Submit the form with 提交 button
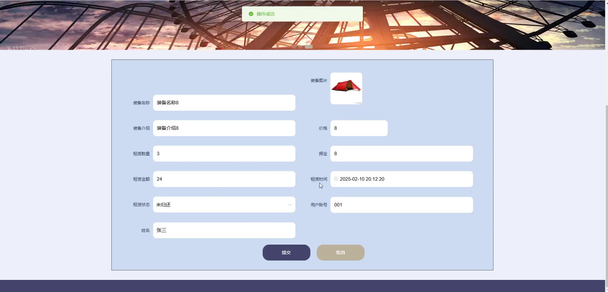Image resolution: width=608 pixels, height=292 pixels. pos(286,253)
